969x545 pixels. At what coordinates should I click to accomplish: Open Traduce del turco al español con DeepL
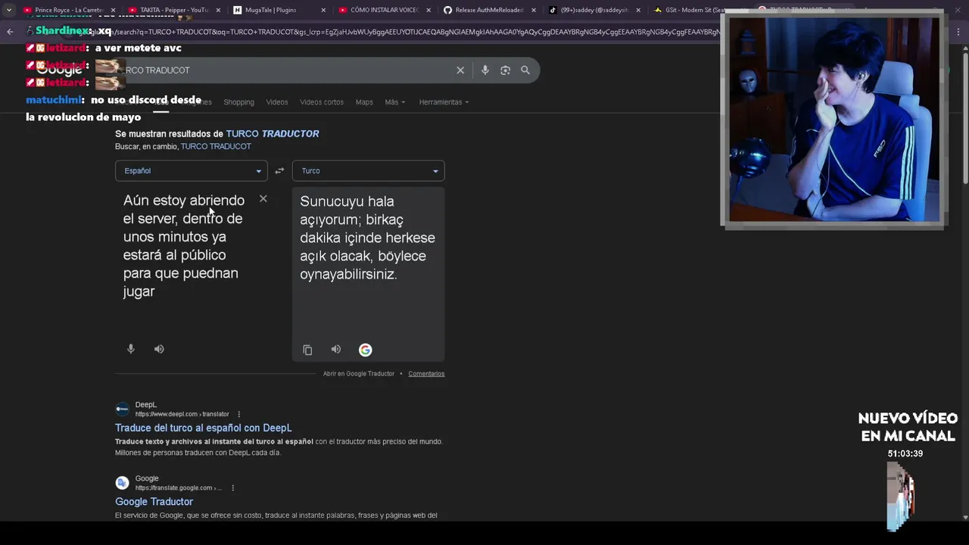point(203,428)
